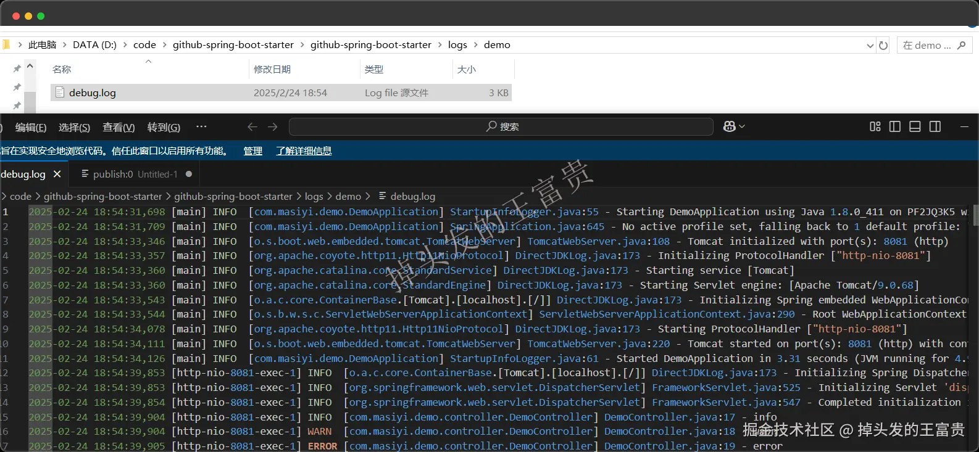
Task: Open the Customize Layout icon
Action: pos(875,126)
